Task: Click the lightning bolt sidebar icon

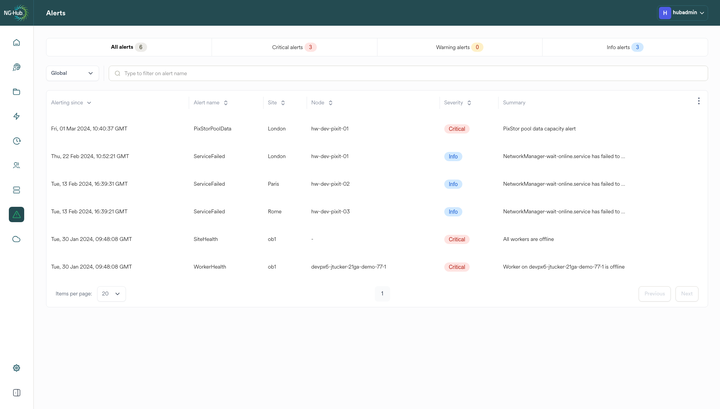Action: [x=16, y=116]
